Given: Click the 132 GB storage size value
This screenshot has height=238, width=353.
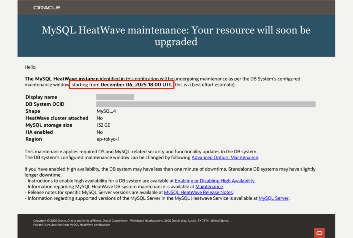Looking at the screenshot, I should pos(103,125).
